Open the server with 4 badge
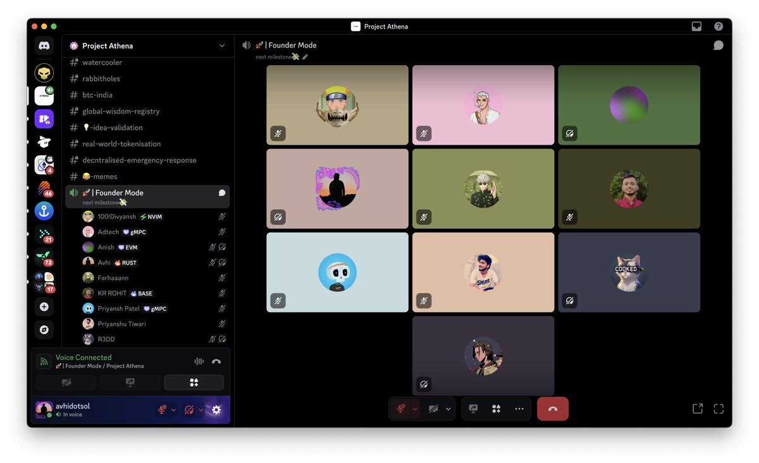This screenshot has width=759, height=463. 44,165
